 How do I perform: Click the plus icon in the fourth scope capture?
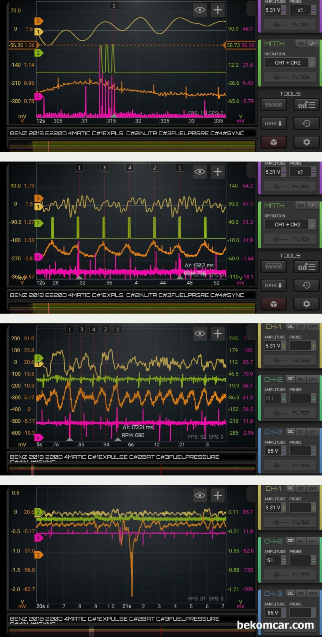(218, 495)
